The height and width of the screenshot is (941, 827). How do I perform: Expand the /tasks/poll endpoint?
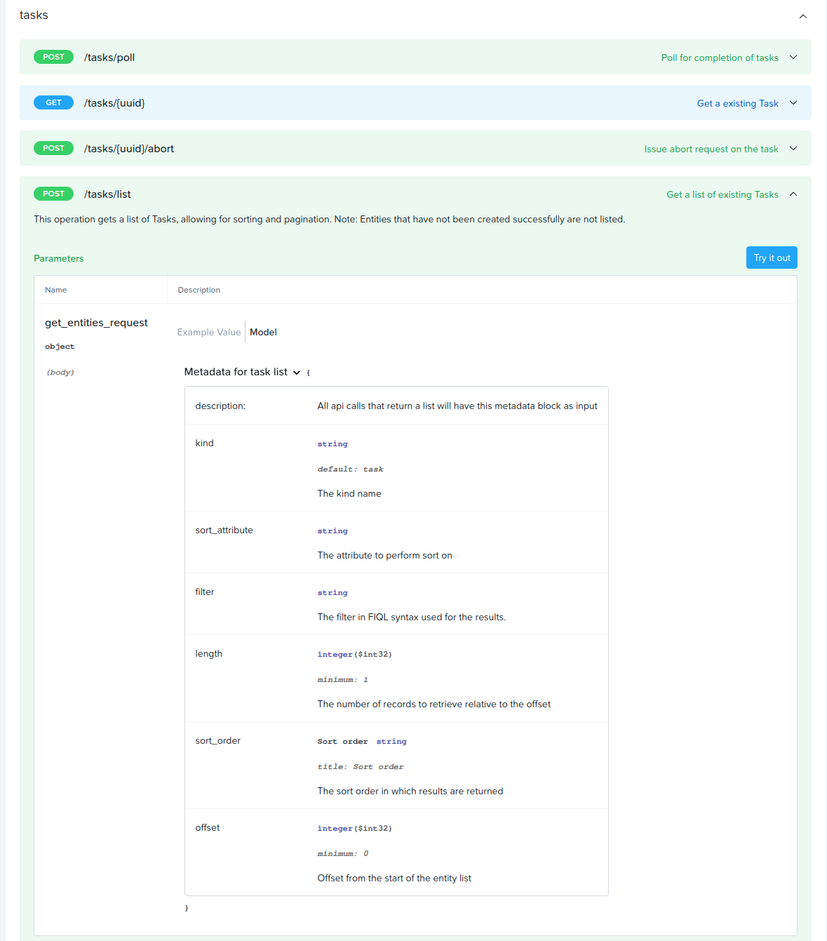793,58
